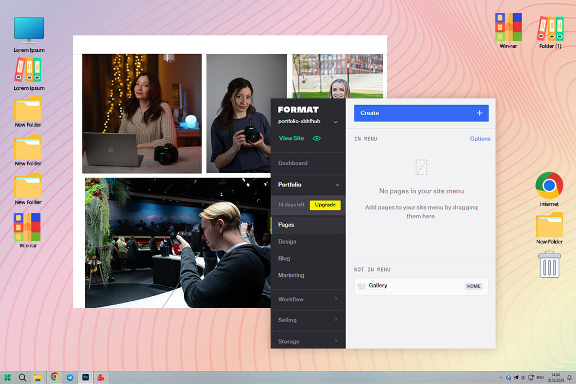Open the View Site link
This screenshot has width=576, height=384.
click(291, 138)
